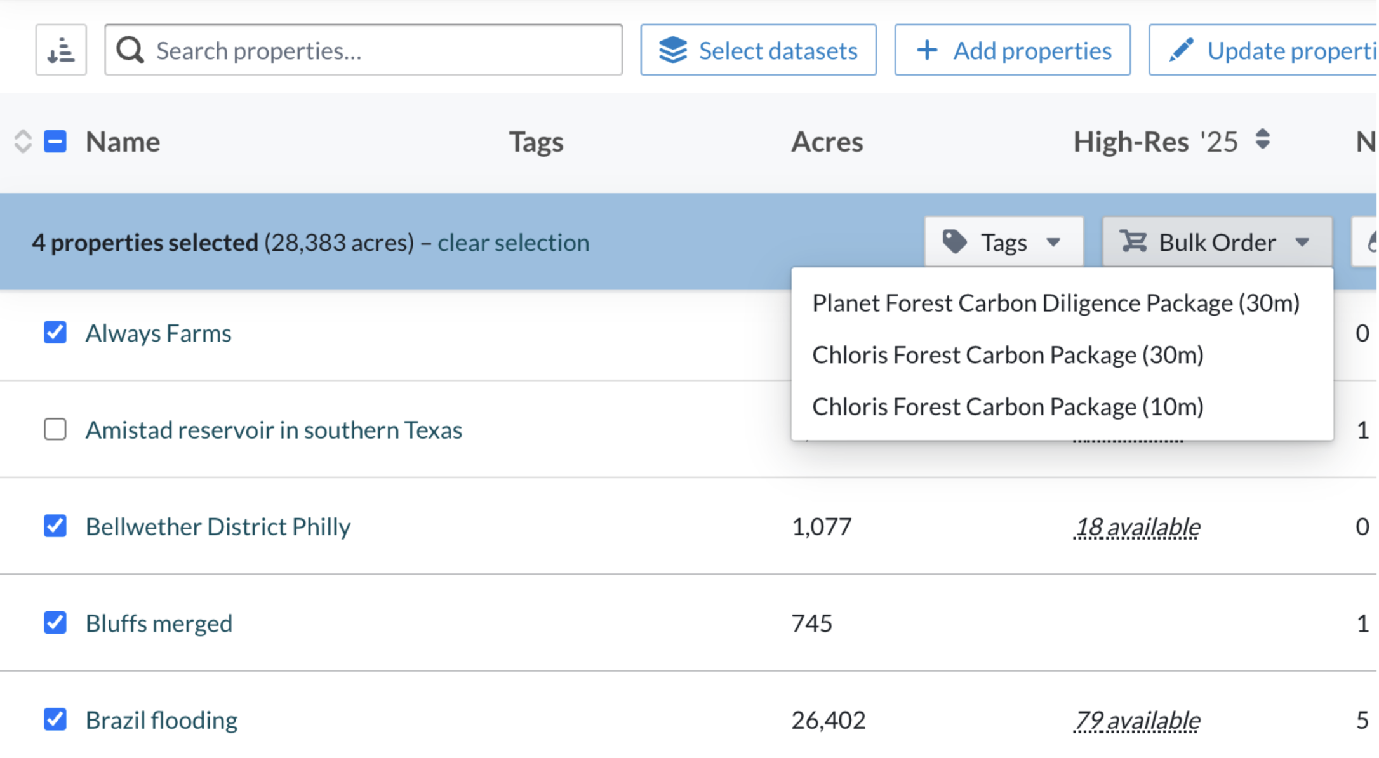Click the tag icon in Tags button

[x=955, y=242]
